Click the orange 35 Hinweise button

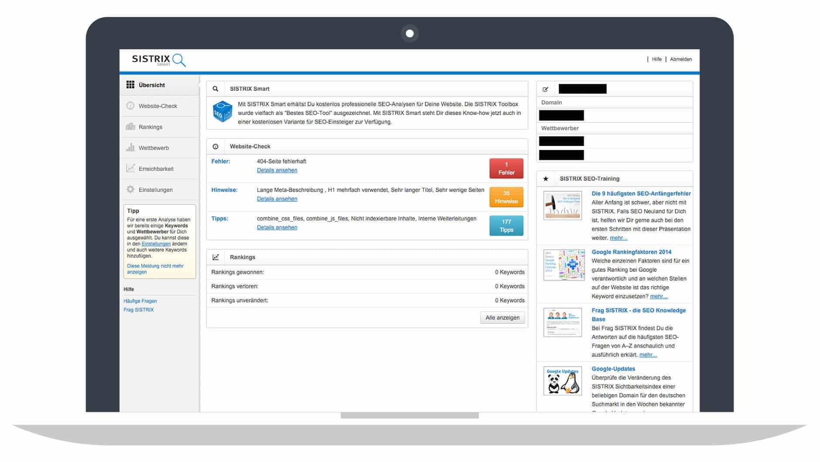506,197
